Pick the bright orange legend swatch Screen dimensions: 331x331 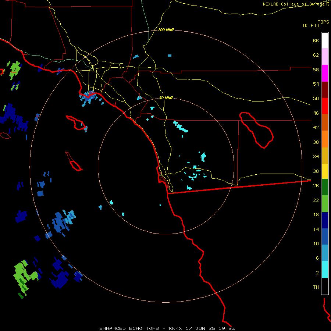(x=325, y=139)
